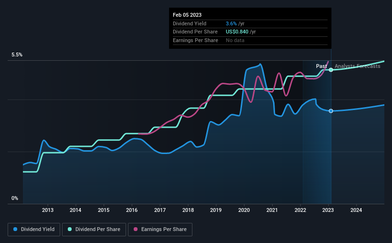The width and height of the screenshot is (392, 243).
Task: Click the Dividend Per Share data point marker
Action: coord(331,70)
